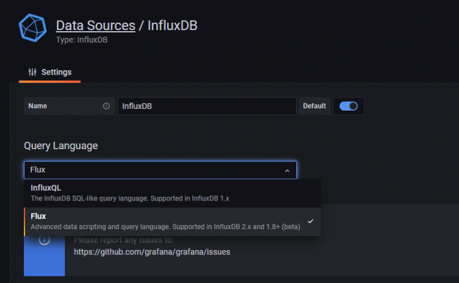Click the info icon in blue alert box
Image resolution: width=459 pixels, height=283 pixels.
click(44, 240)
